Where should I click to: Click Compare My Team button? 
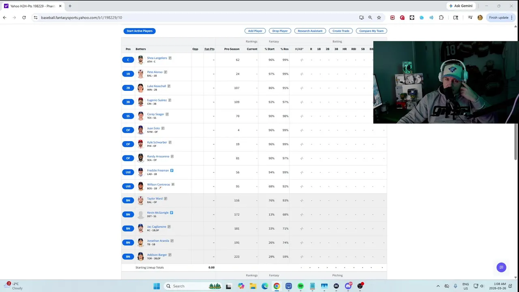pyautogui.click(x=371, y=31)
